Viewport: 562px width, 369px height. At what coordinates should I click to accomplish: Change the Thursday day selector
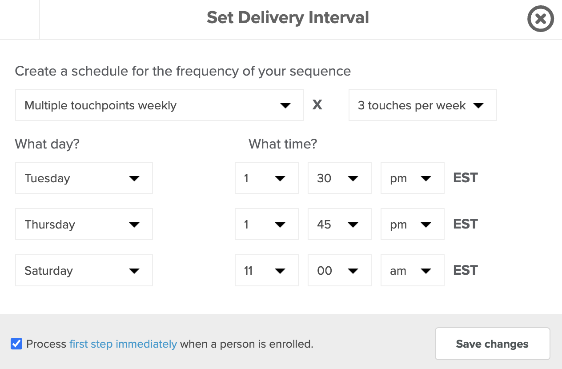point(84,224)
